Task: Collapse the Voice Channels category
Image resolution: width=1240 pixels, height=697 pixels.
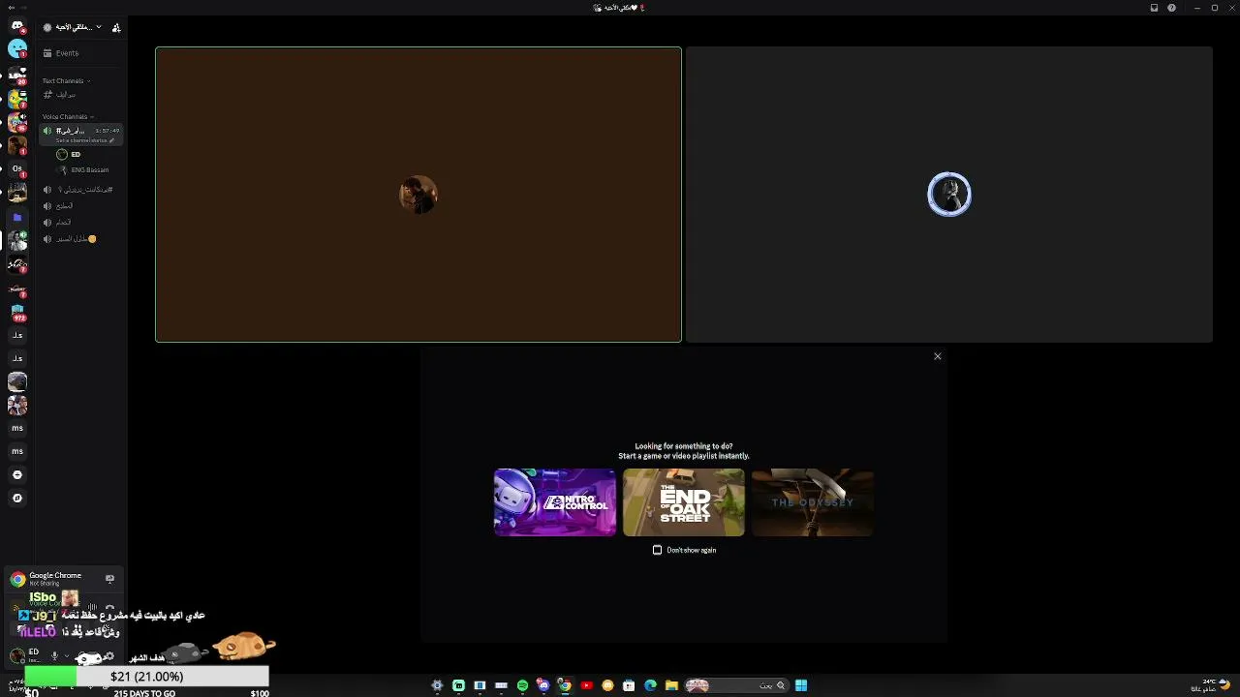Action: pos(68,116)
